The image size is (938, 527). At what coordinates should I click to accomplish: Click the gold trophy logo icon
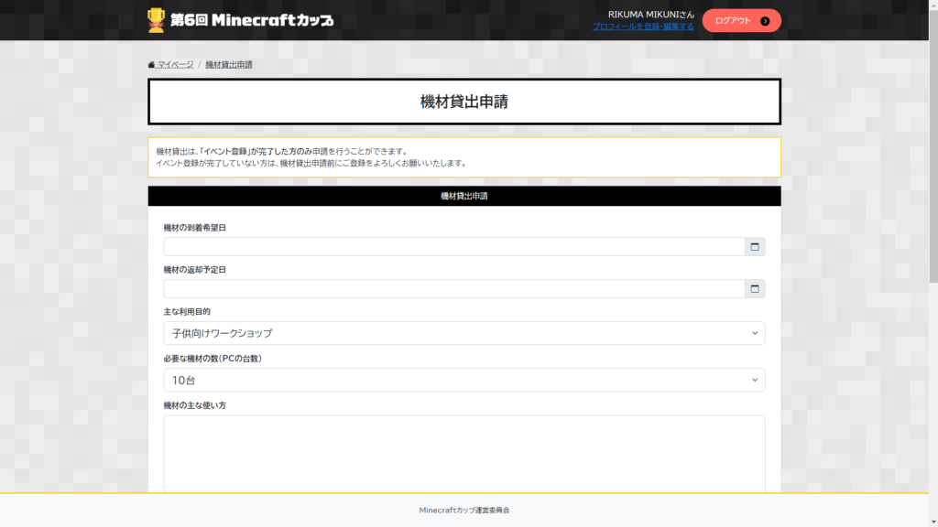tap(157, 19)
